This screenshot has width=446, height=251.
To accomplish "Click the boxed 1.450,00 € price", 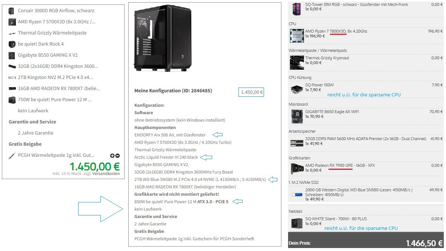I will 251,92.
